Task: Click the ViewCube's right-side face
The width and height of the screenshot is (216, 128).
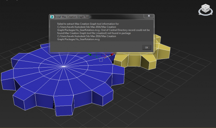Action: coord(208,9)
